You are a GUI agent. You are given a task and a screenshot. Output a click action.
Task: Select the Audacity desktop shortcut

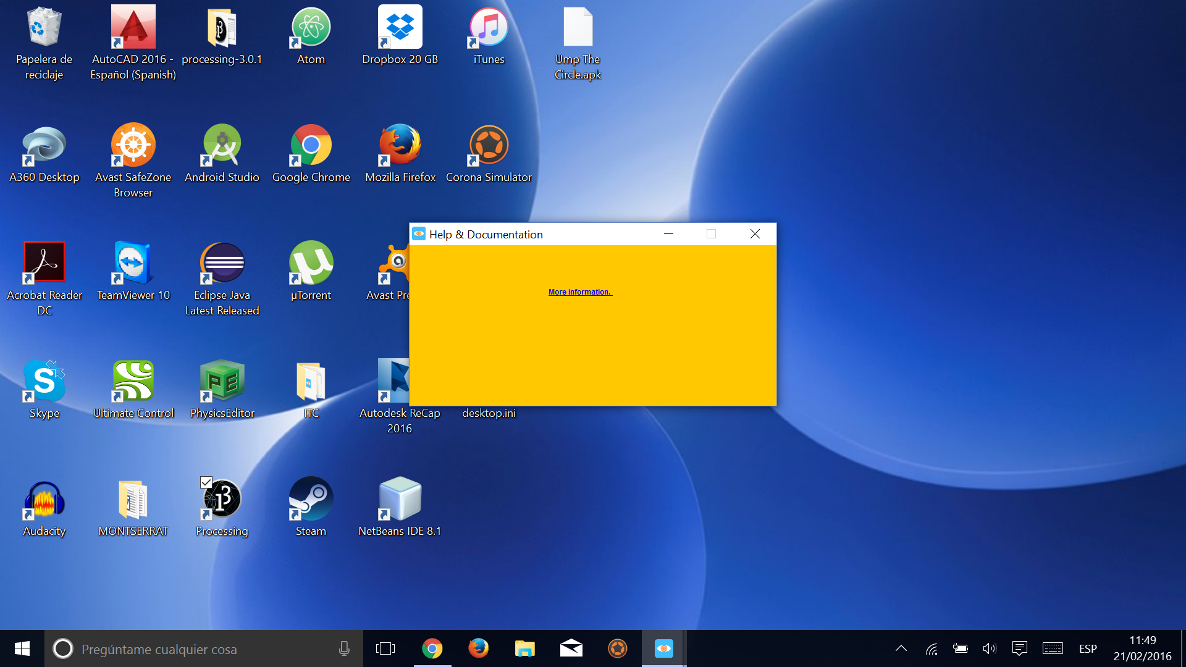44,500
